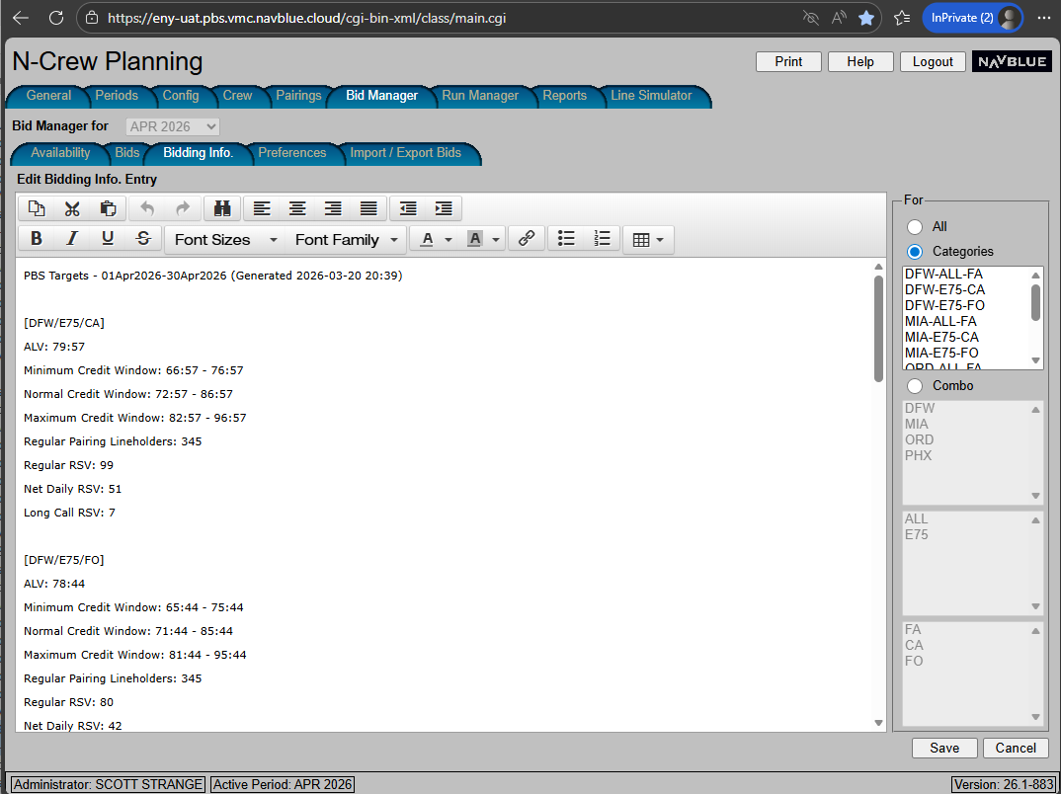Viewport: 1061px width, 794px height.
Task: Click the Redo arrow icon
Action: coord(183,208)
